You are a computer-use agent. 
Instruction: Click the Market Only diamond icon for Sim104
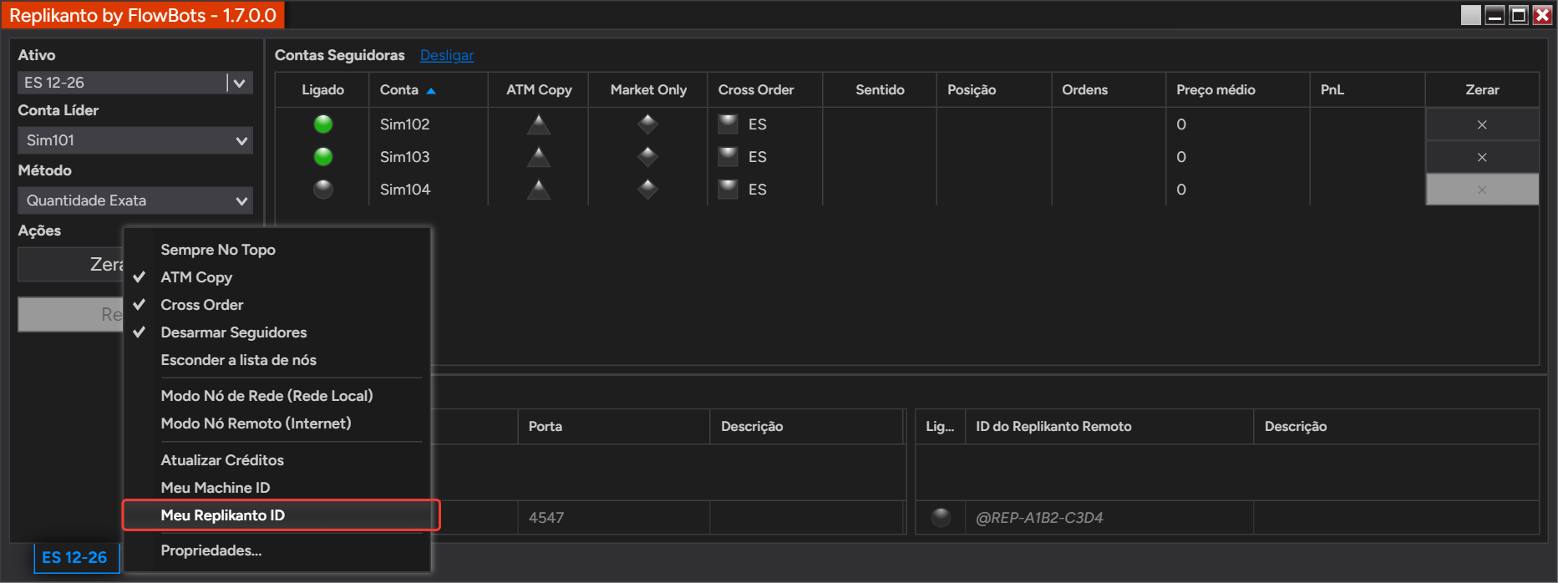[x=648, y=190]
